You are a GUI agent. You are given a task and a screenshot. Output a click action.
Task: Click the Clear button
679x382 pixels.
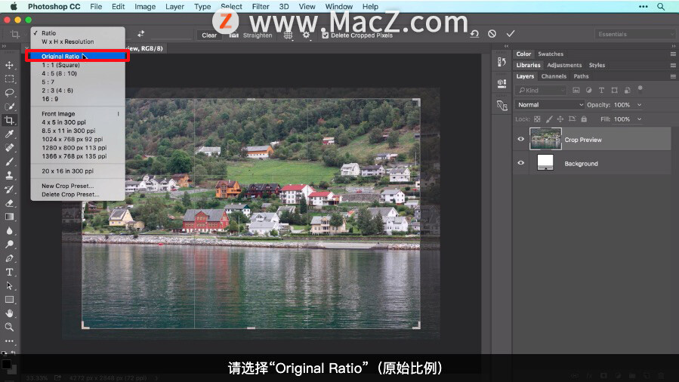tap(209, 35)
